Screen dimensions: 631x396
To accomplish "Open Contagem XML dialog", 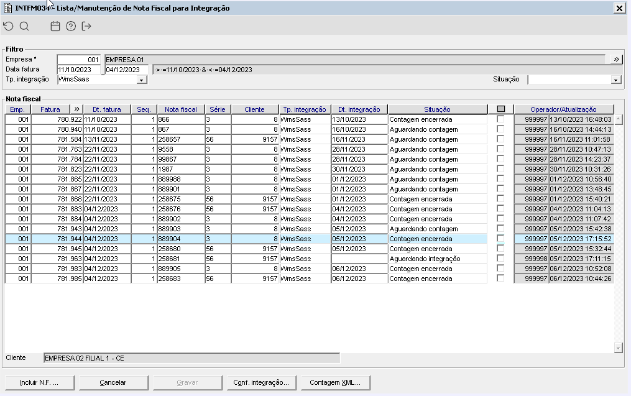I will coord(335,383).
